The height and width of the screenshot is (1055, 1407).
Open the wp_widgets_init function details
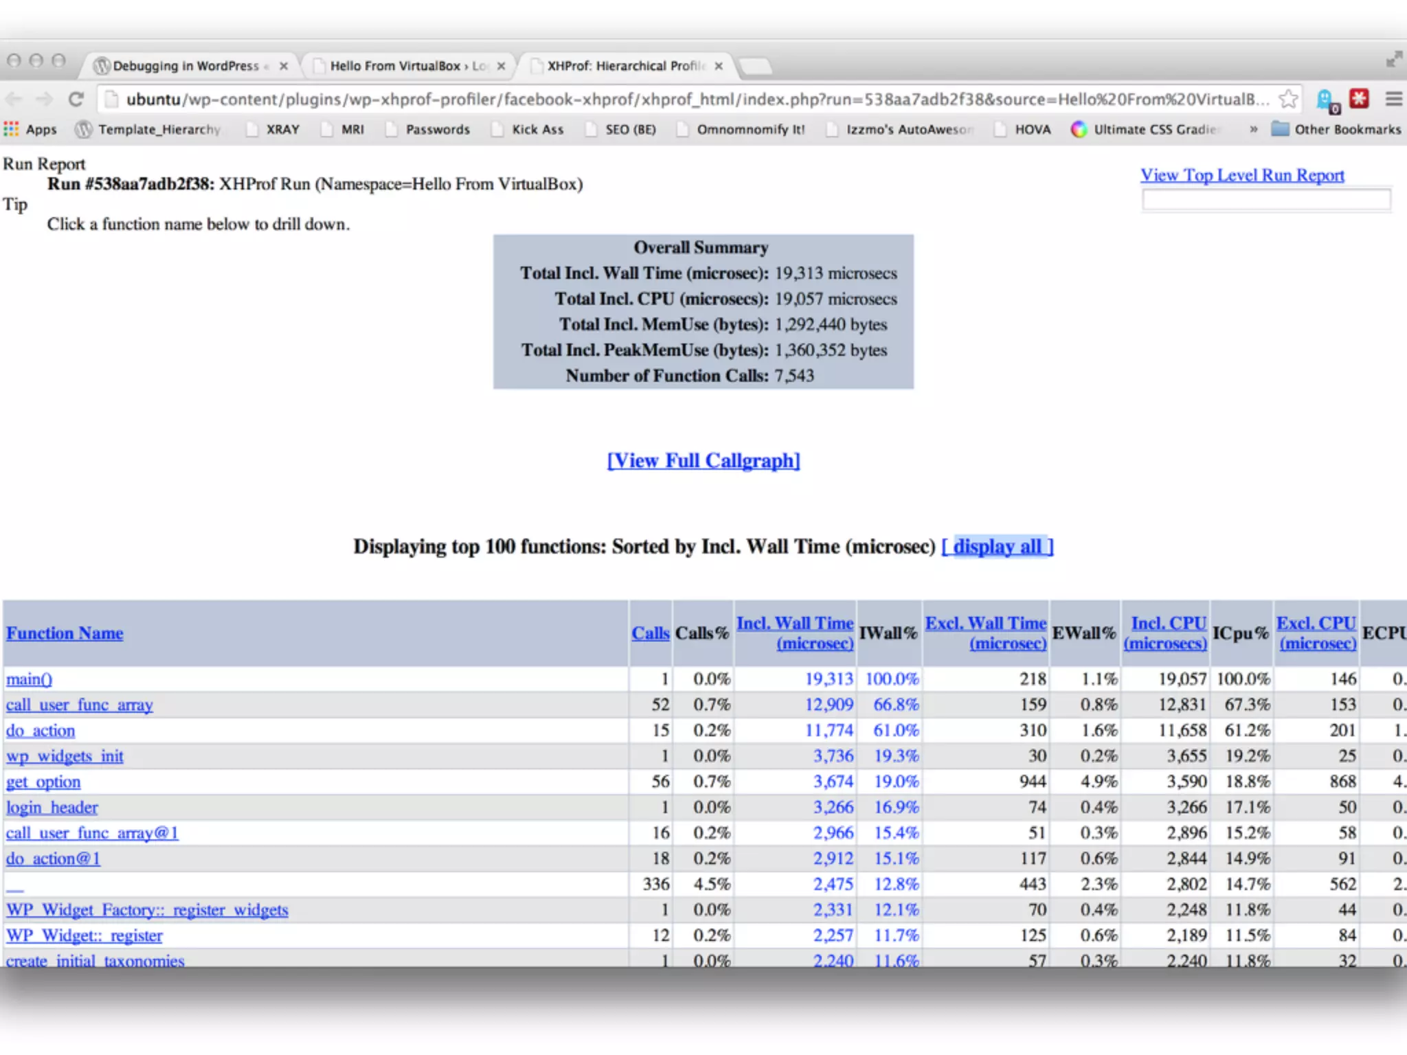(65, 756)
